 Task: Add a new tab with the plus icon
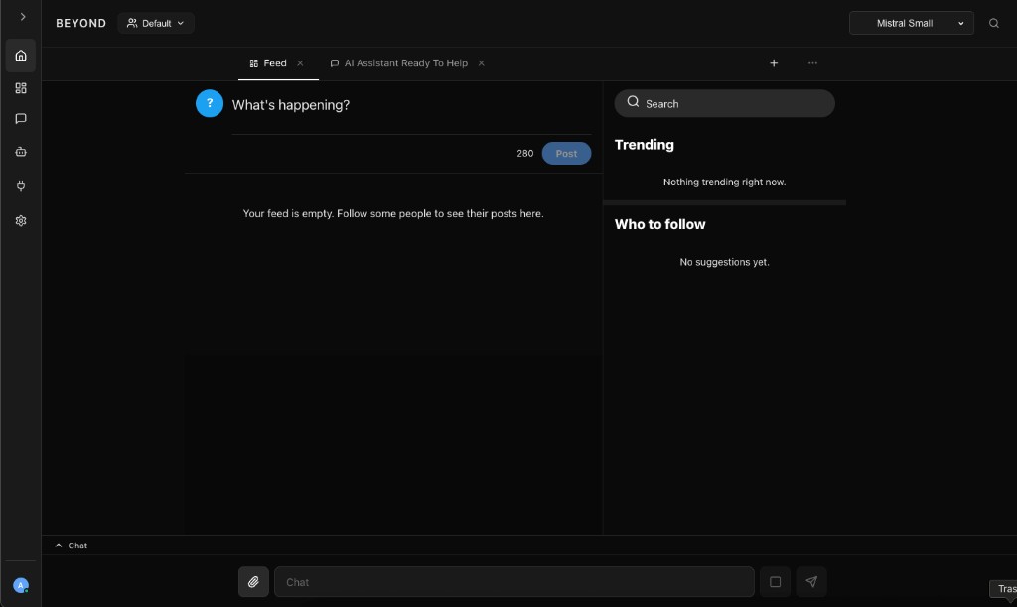point(774,62)
